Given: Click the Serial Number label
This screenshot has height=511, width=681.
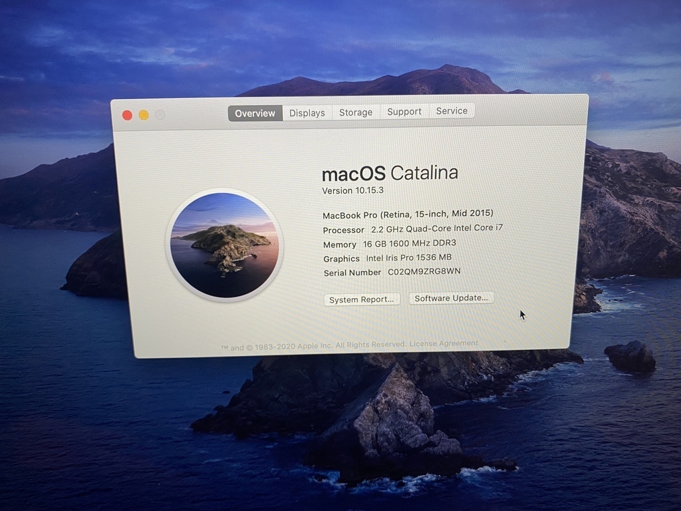Looking at the screenshot, I should click(x=352, y=273).
